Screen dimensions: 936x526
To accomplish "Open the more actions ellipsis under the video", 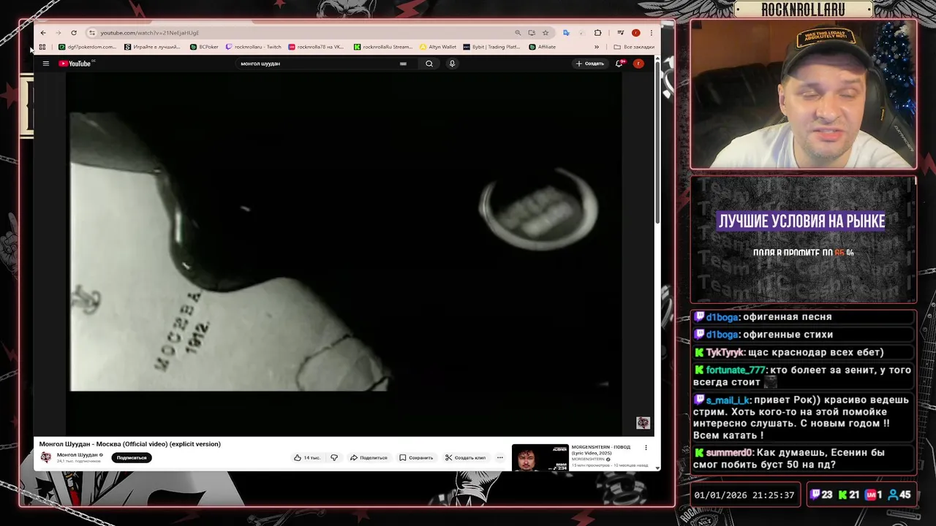I will click(500, 457).
